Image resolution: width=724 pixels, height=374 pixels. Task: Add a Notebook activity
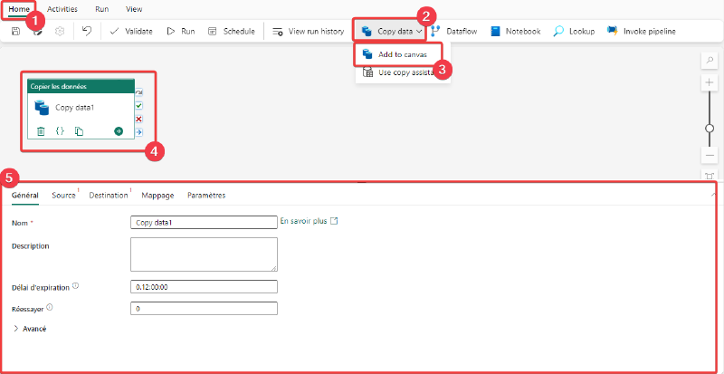(516, 32)
